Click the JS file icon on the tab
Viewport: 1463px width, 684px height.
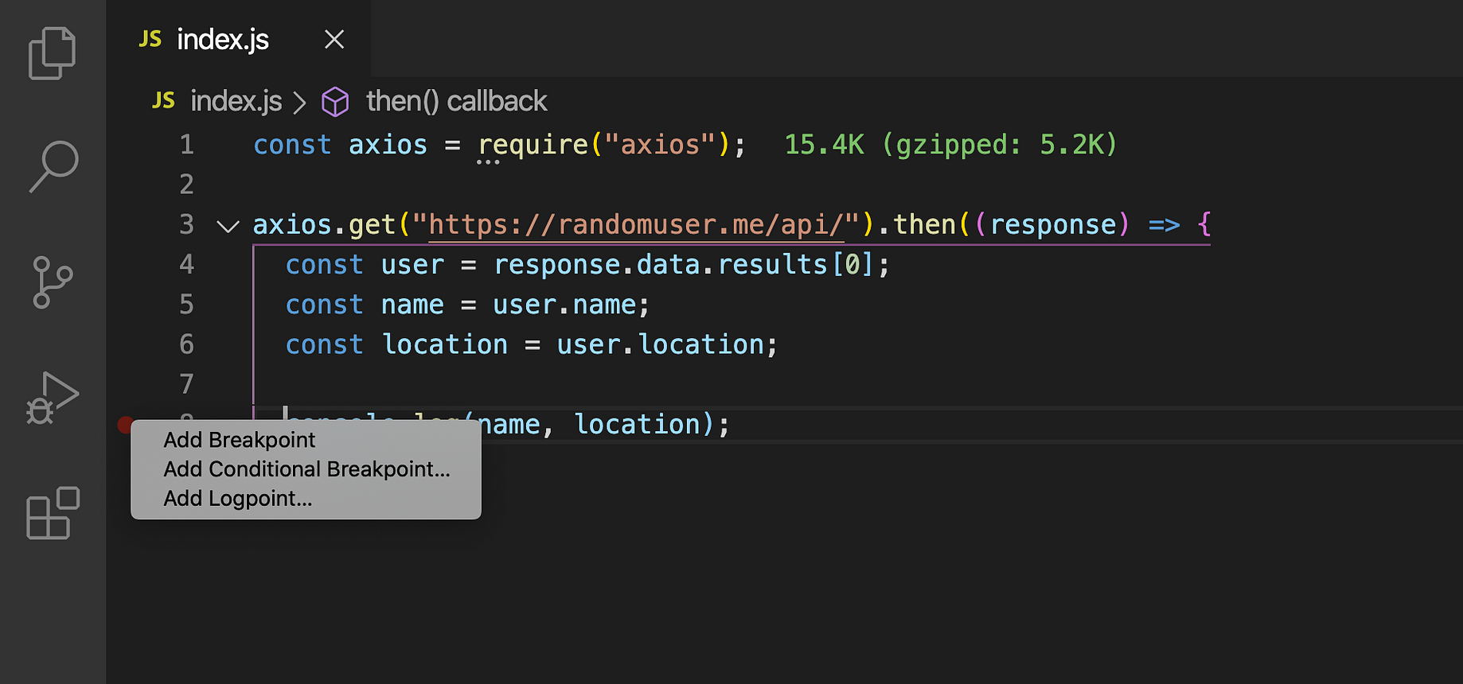[x=150, y=39]
